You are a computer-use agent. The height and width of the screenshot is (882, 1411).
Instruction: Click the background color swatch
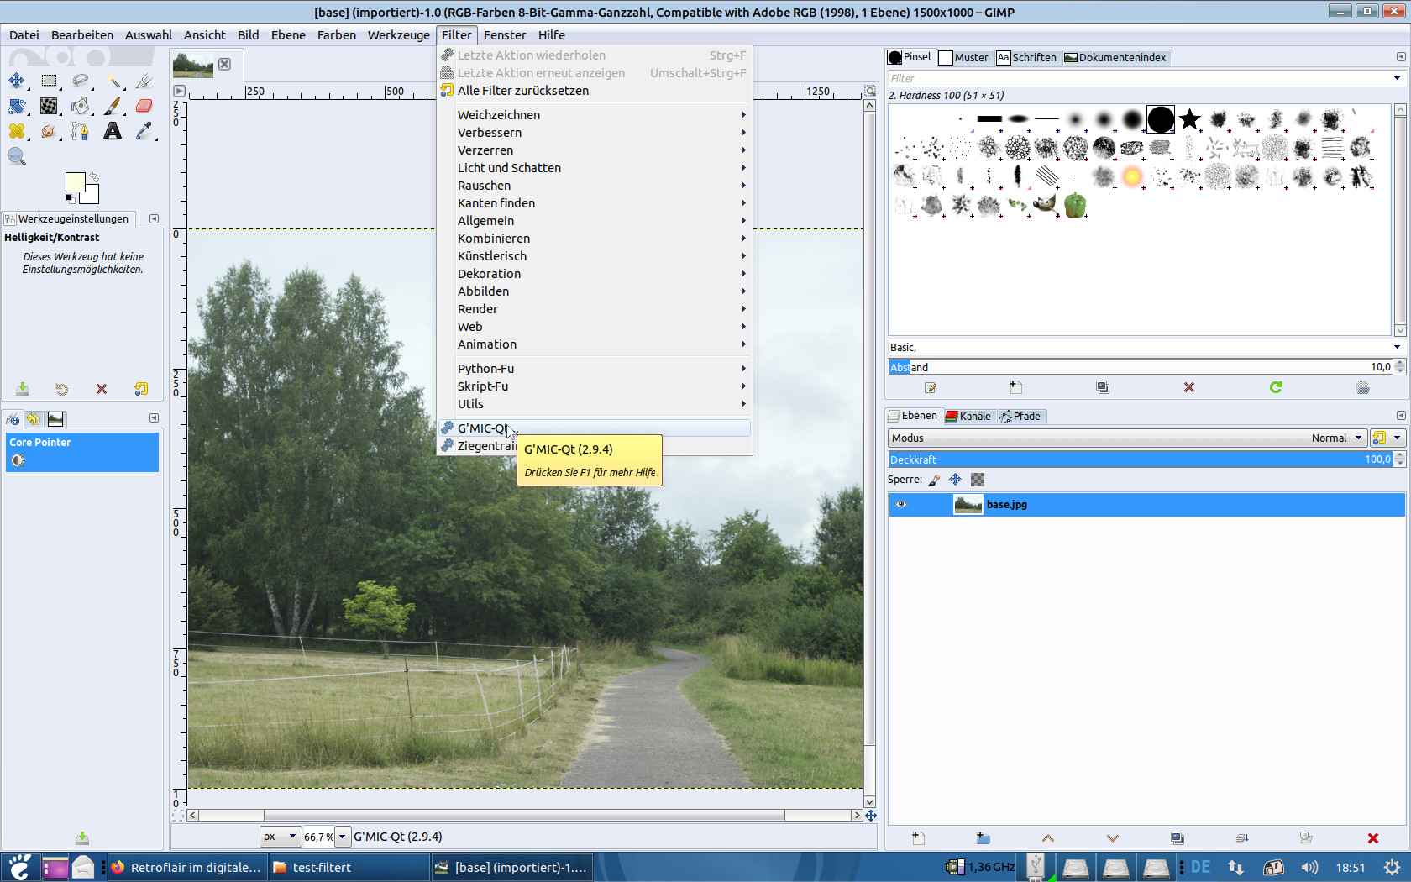(91, 196)
